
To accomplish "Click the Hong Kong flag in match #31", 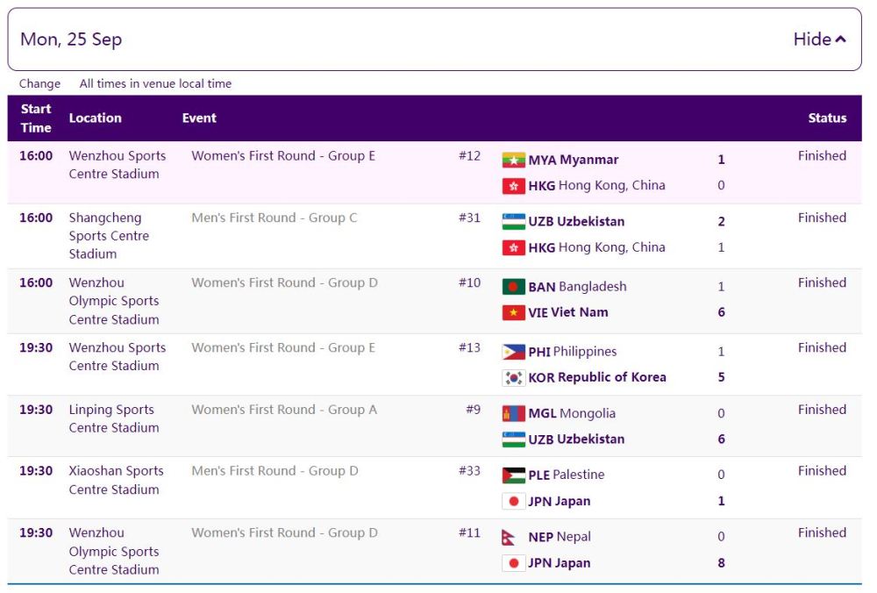I will click(513, 247).
